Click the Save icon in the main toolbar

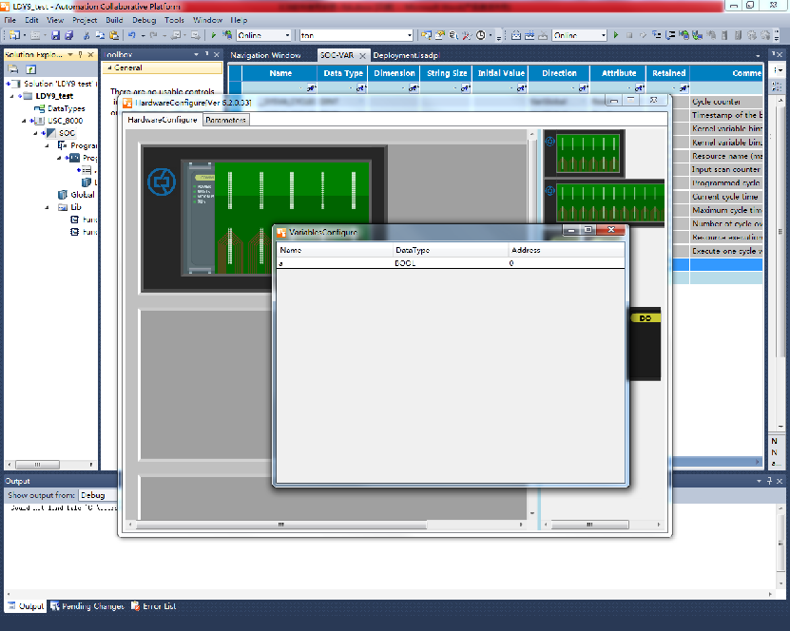[56, 35]
